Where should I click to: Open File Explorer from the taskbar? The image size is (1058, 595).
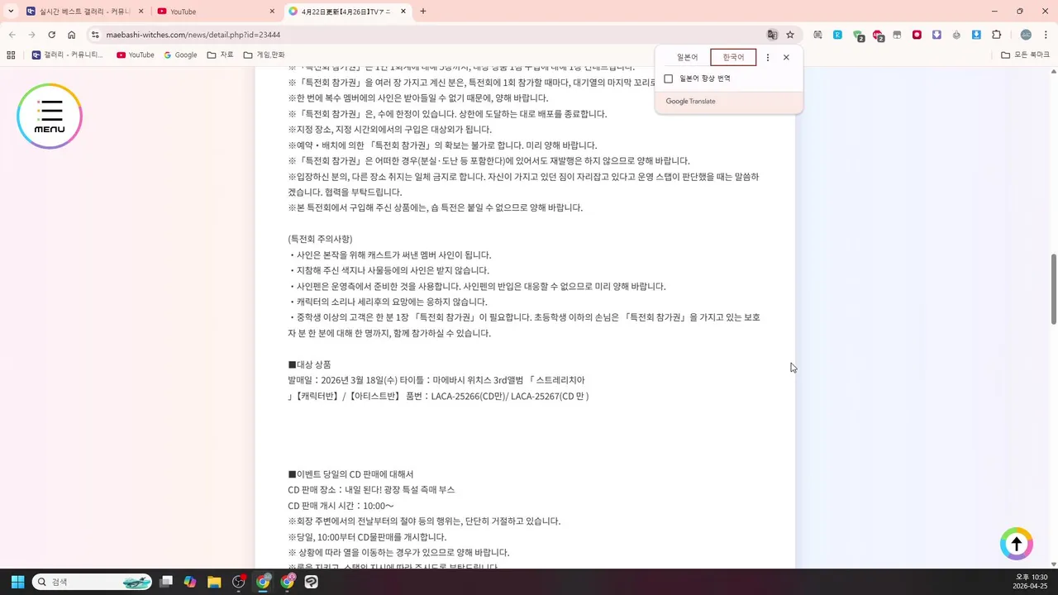214,582
